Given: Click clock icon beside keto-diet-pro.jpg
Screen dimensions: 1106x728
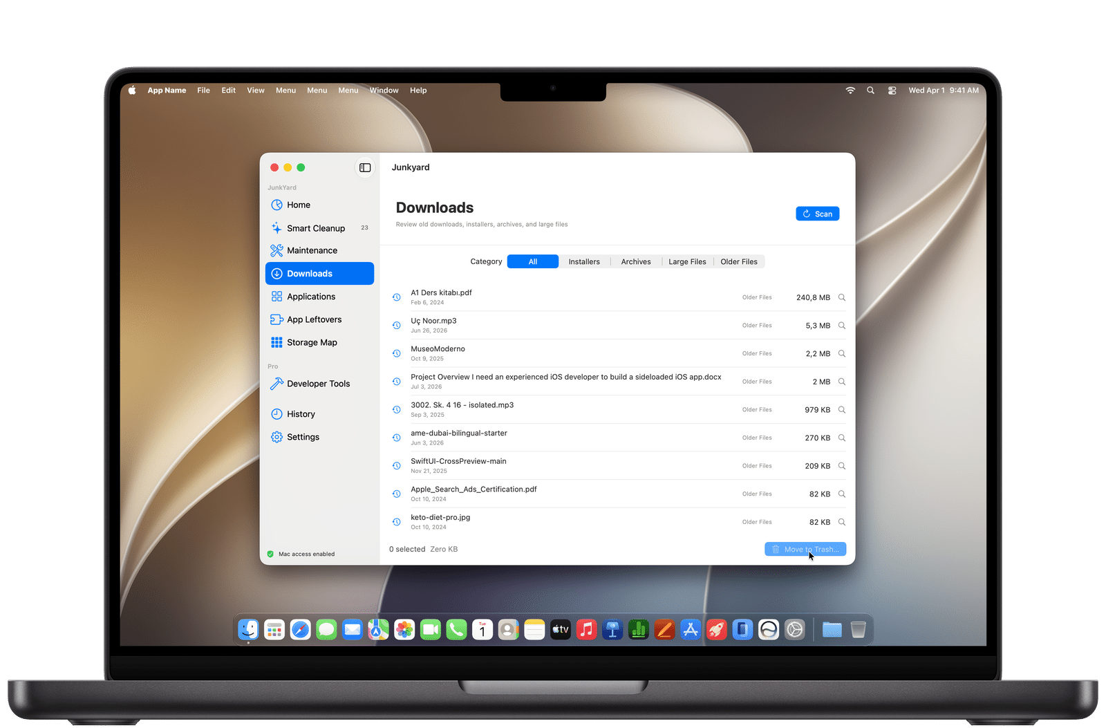Looking at the screenshot, I should click(x=397, y=522).
